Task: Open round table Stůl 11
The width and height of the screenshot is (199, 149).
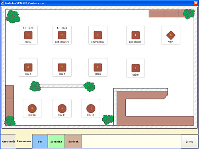Action: [x=62, y=108]
